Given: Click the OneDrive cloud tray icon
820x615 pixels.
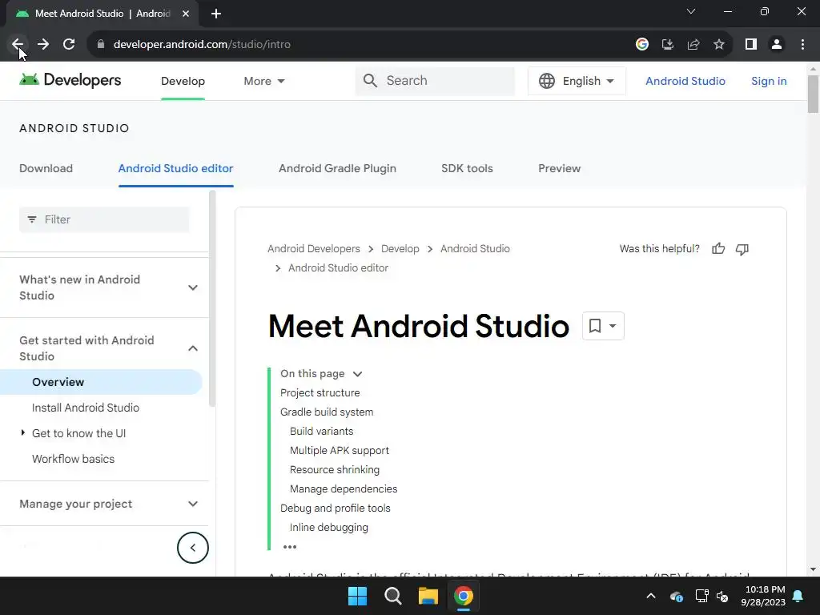Looking at the screenshot, I should tap(676, 596).
